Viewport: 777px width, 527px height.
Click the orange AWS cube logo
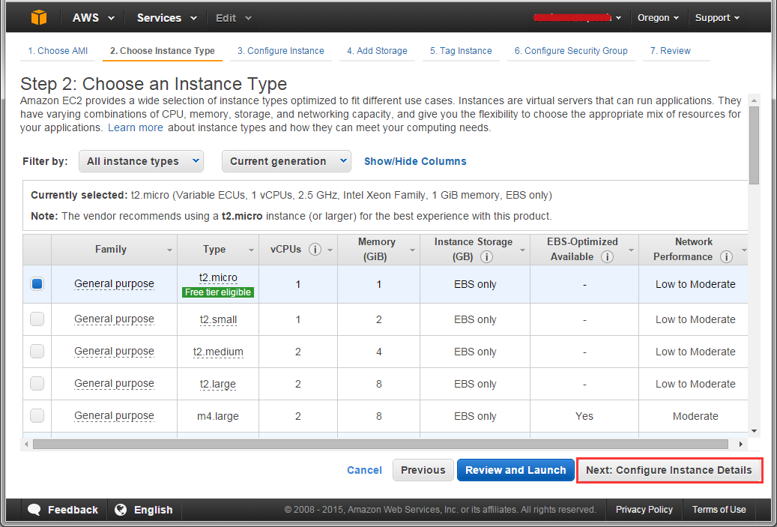point(39,17)
